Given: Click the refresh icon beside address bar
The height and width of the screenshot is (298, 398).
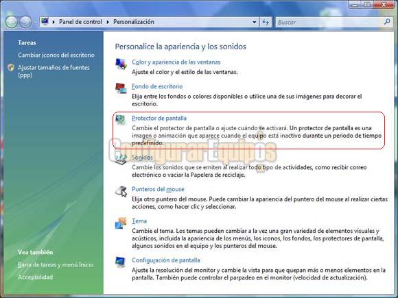Looking at the screenshot, I should 266,23.
